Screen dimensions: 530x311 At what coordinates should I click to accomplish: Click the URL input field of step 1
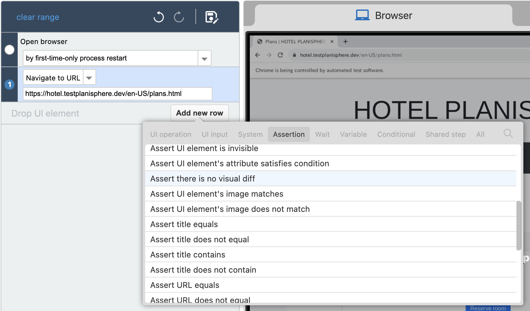(118, 94)
